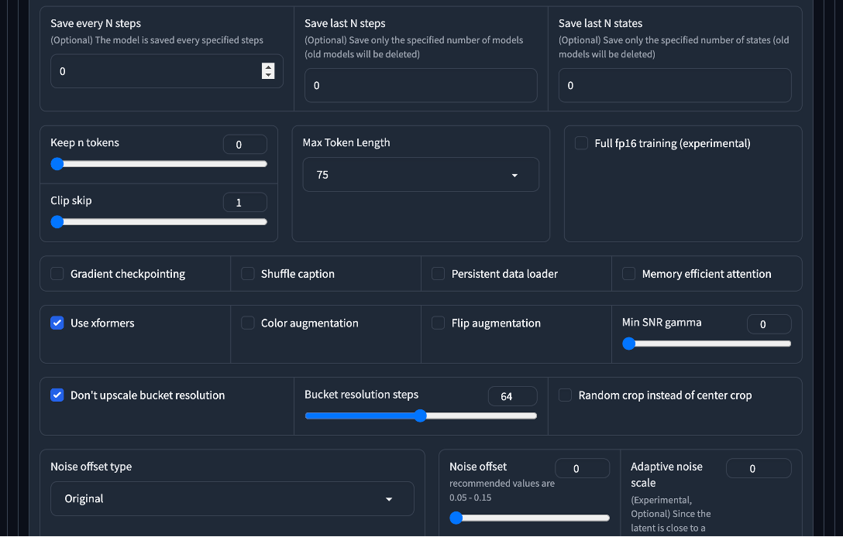The height and width of the screenshot is (537, 843).
Task: Click the Save last N steps field
Action: [421, 86]
